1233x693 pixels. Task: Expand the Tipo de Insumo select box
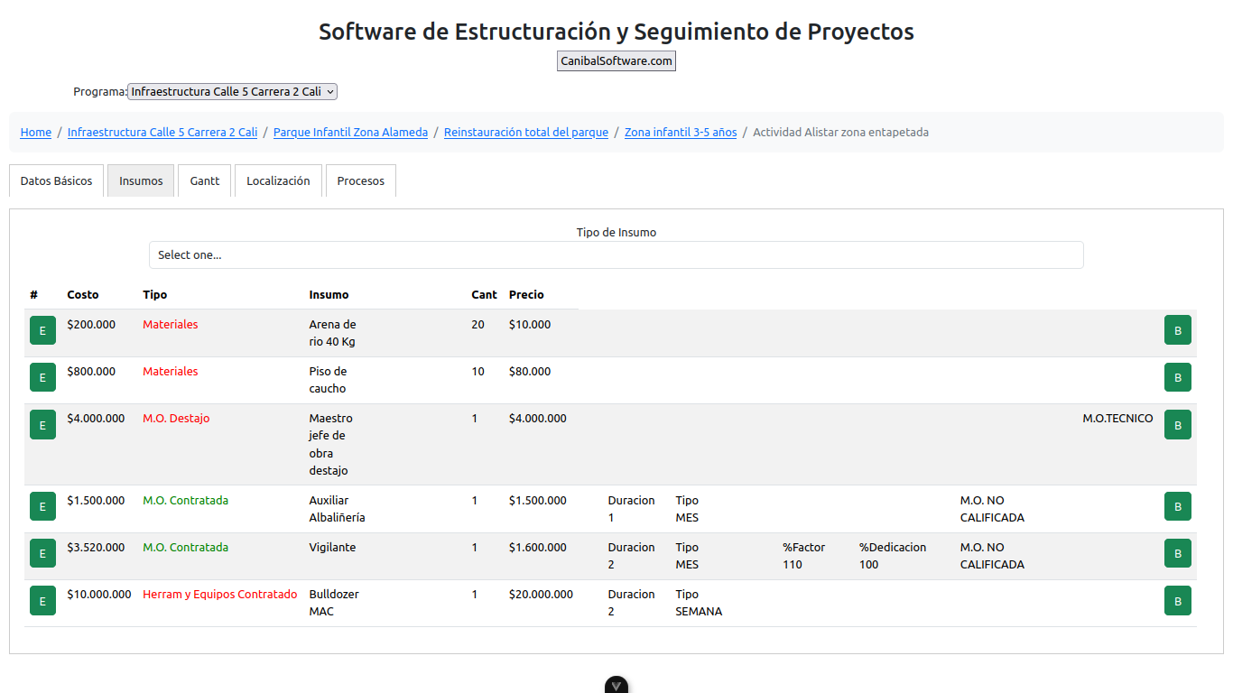616,254
